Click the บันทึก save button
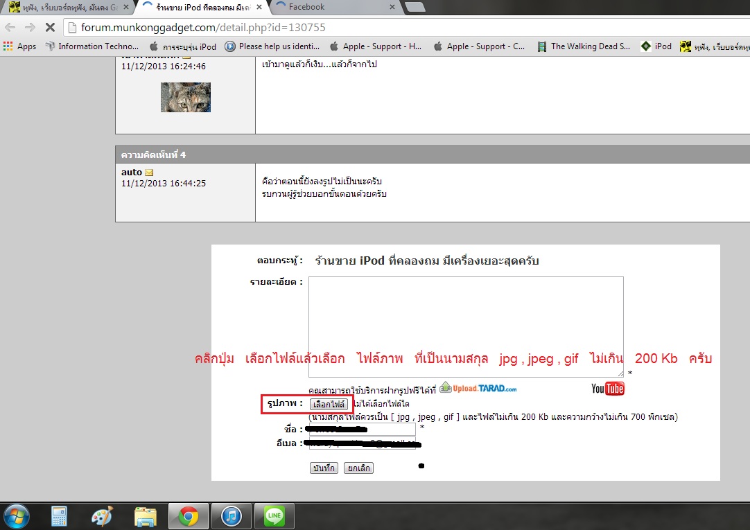 pos(324,468)
